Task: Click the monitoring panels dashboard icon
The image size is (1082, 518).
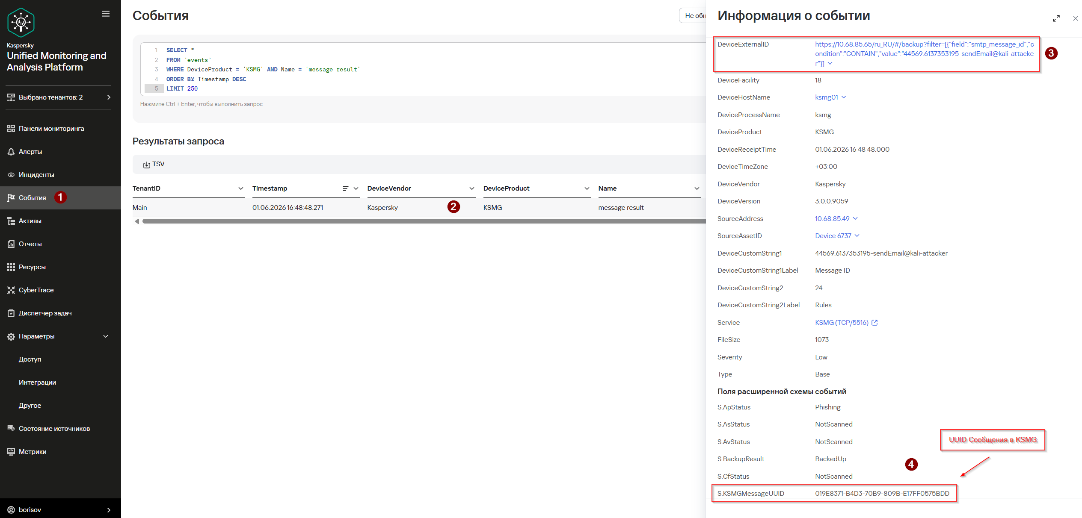Action: point(11,129)
